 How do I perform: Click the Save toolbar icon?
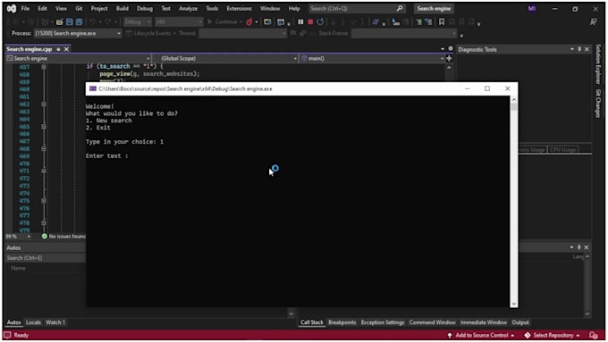click(70, 22)
